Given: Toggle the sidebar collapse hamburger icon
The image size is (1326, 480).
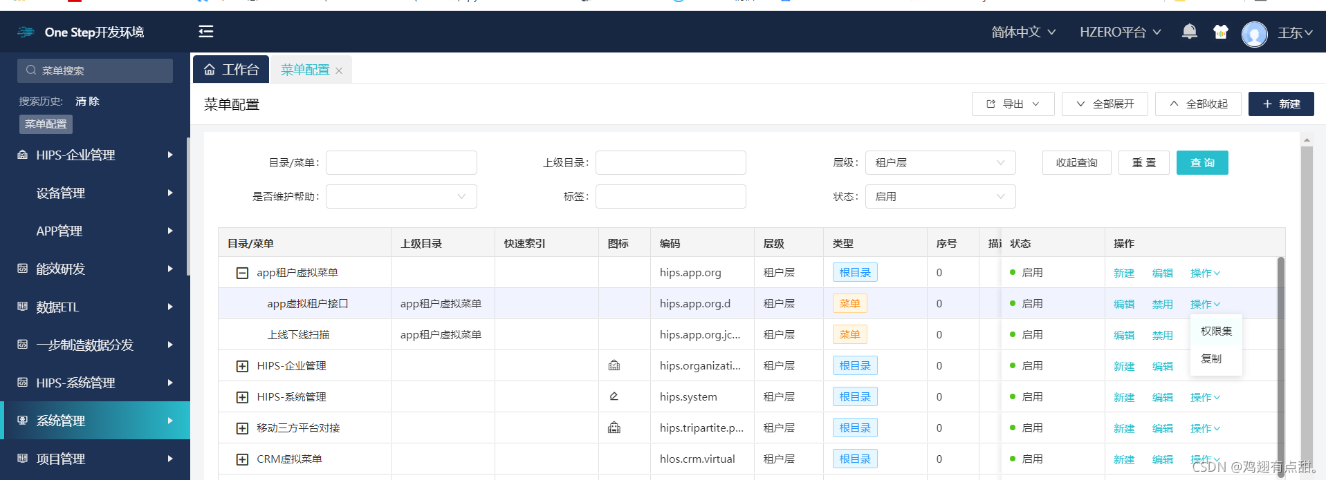Looking at the screenshot, I should [206, 31].
